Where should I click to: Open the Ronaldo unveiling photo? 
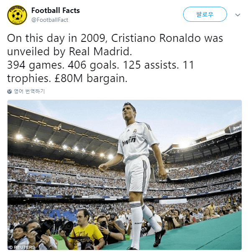tap(125, 175)
